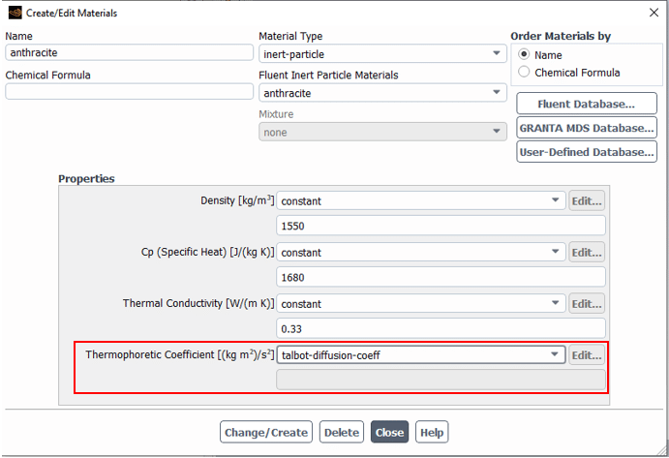
Task: Click the Fluent Database button
Action: click(x=586, y=104)
